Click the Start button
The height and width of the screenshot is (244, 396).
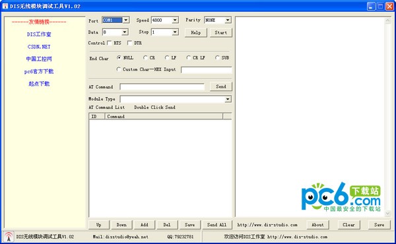[x=221, y=32]
